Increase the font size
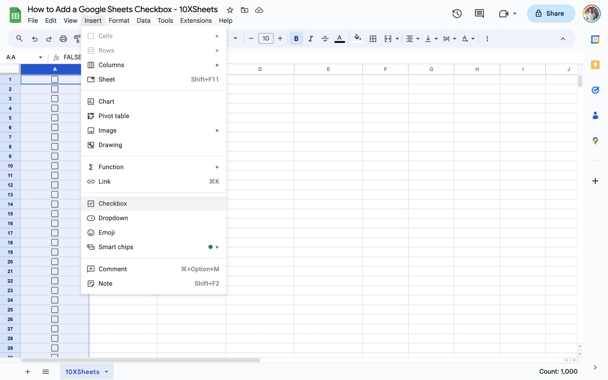The image size is (608, 380). click(280, 39)
